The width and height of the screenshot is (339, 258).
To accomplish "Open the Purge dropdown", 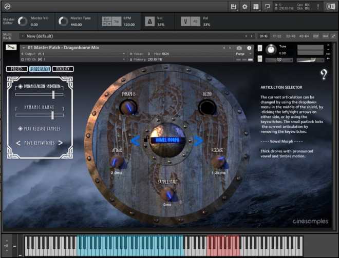I will tap(243, 54).
